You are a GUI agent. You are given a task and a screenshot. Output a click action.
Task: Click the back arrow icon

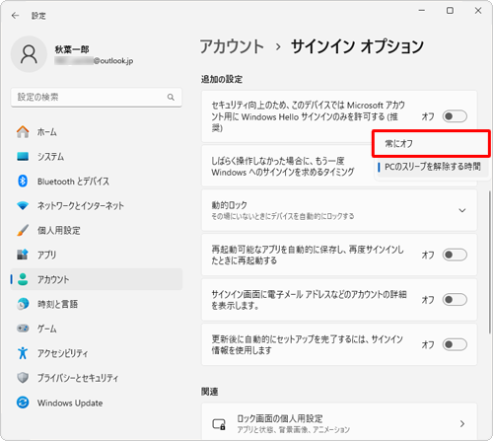15,16
